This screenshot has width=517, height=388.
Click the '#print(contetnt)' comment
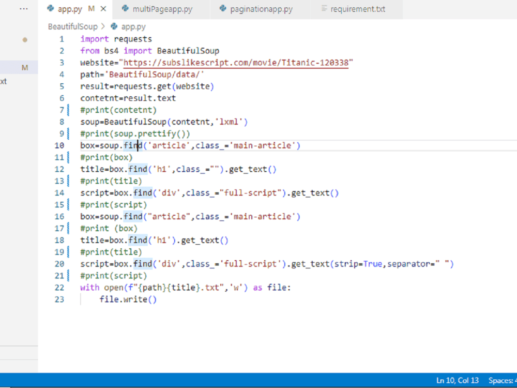click(x=118, y=110)
